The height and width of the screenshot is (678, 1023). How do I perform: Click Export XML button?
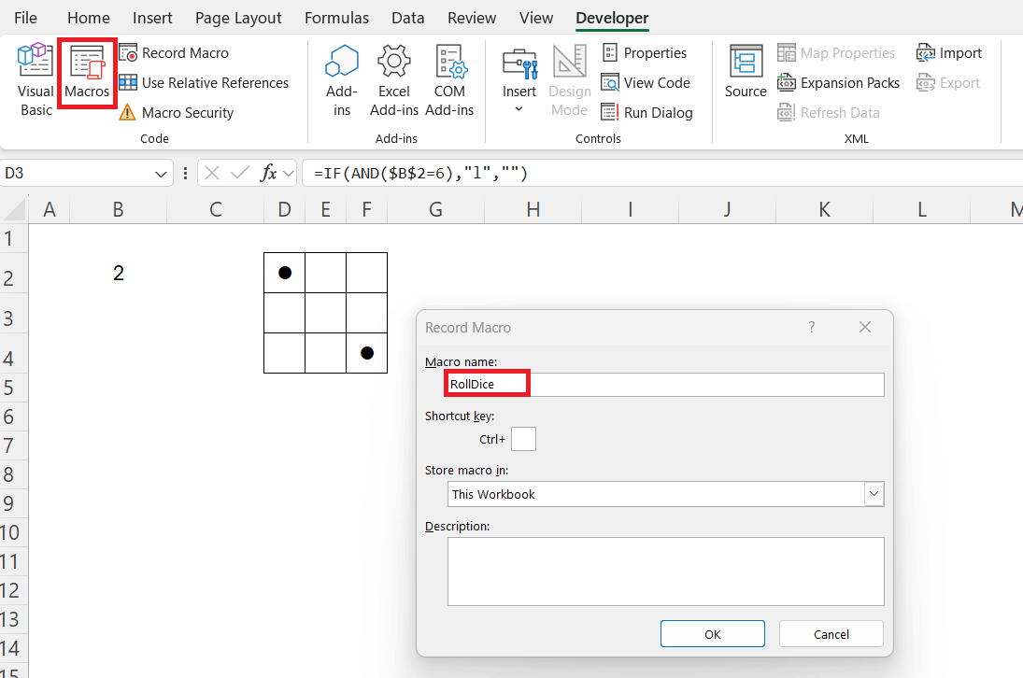pos(948,83)
